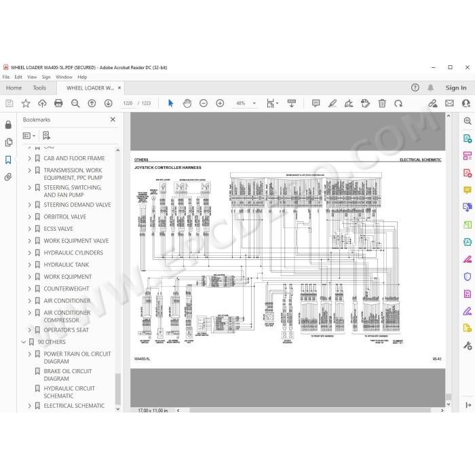
Task: Click the security lock icon
Action: tap(8, 125)
